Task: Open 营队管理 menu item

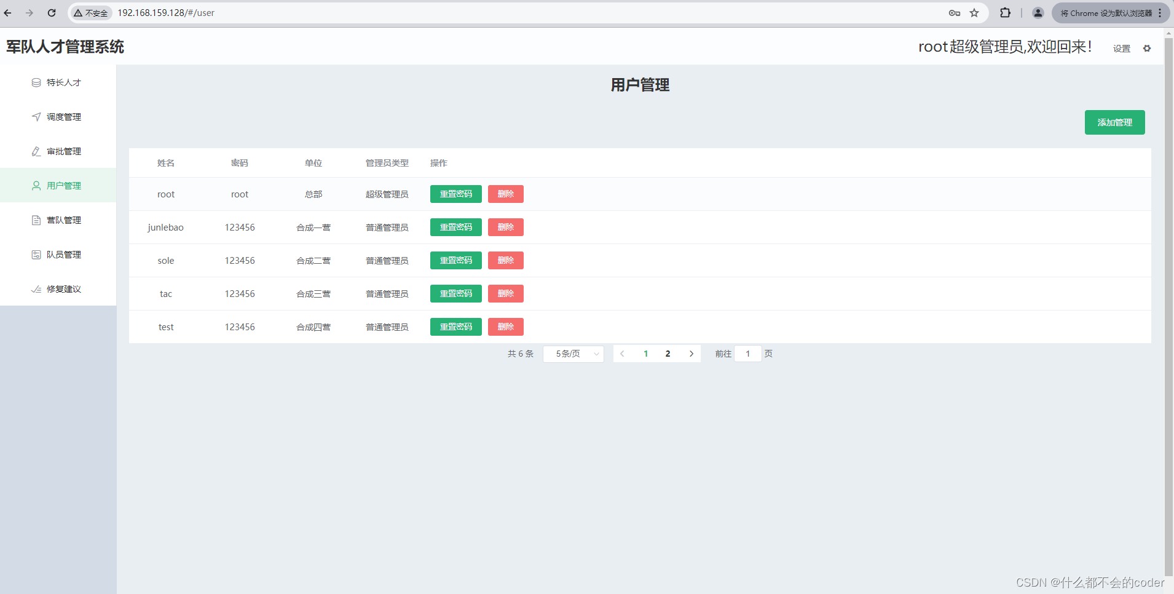Action: coord(58,220)
